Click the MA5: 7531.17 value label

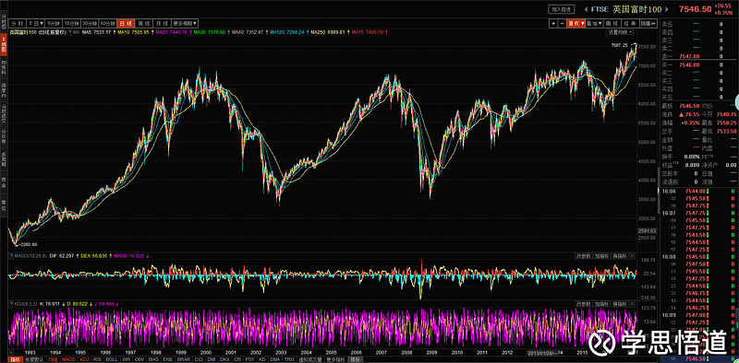(x=97, y=32)
